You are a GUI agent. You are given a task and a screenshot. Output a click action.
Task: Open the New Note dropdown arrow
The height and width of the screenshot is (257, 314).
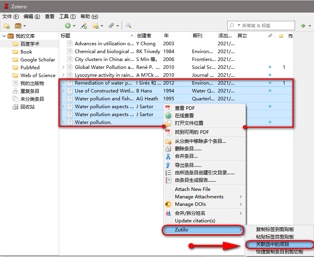[x=102, y=26]
